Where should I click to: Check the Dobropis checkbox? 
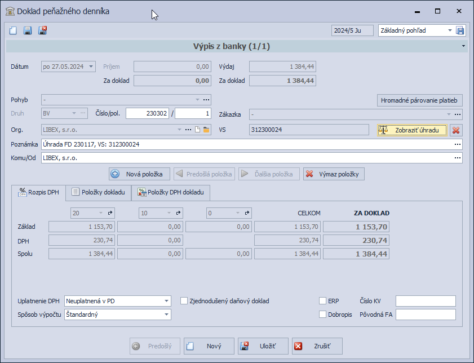tap(323, 315)
